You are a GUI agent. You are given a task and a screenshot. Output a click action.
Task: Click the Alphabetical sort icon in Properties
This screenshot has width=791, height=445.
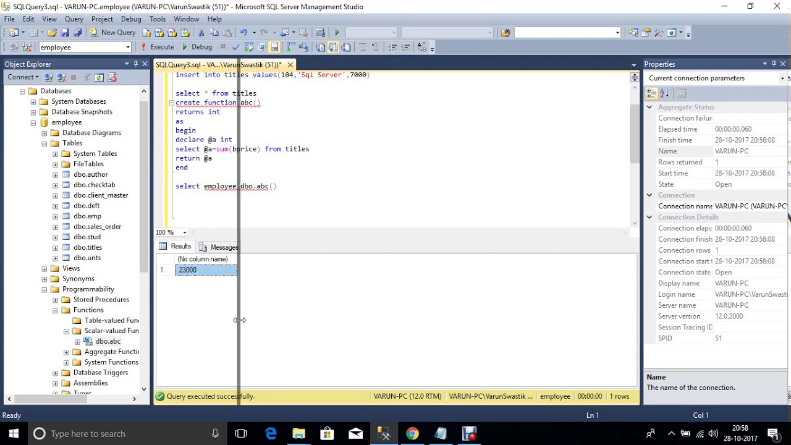pyautogui.click(x=664, y=93)
